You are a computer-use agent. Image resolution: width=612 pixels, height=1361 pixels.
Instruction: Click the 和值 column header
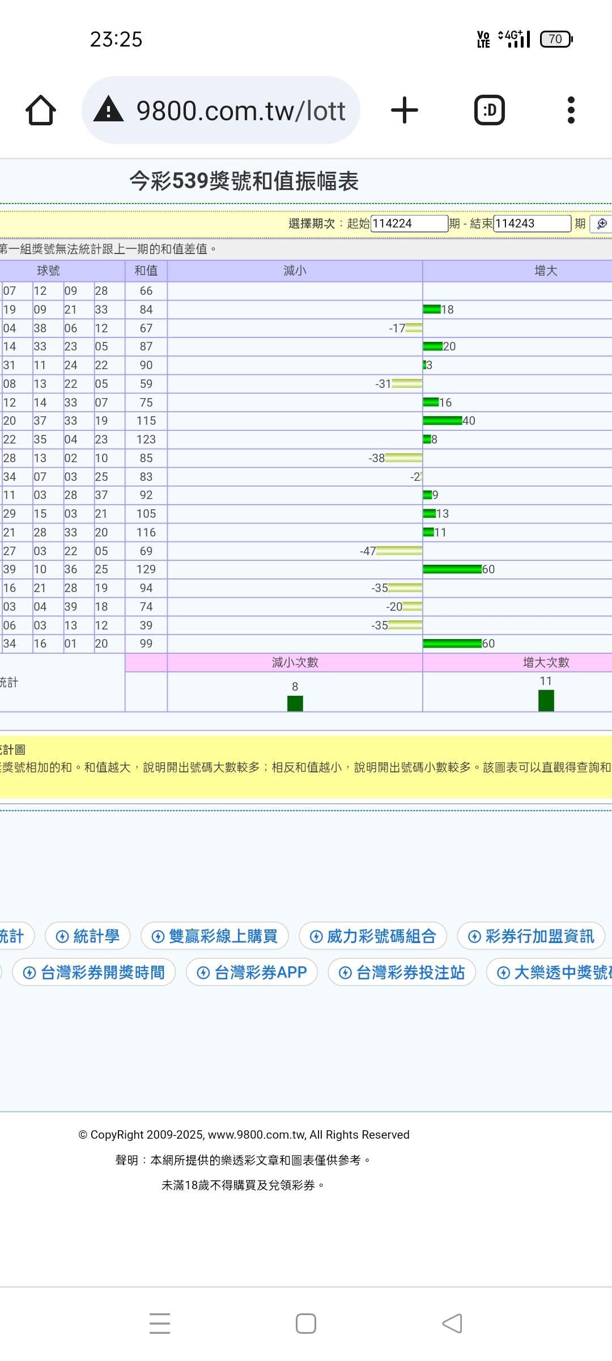146,270
